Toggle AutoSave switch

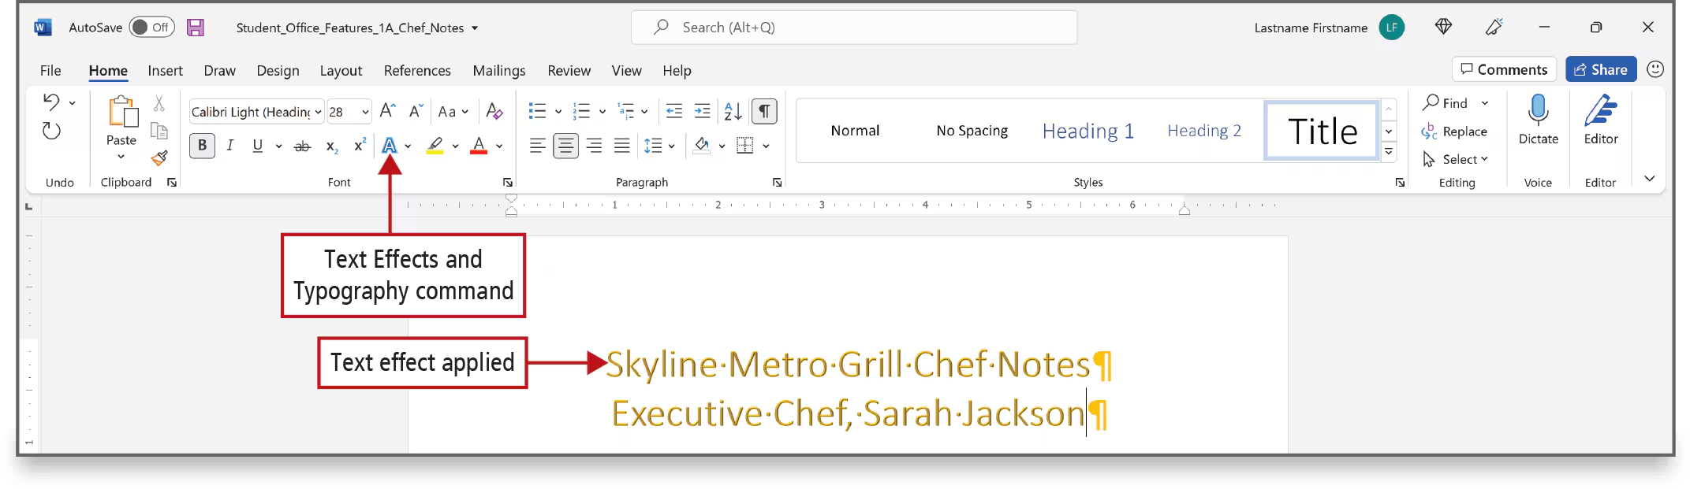click(151, 28)
